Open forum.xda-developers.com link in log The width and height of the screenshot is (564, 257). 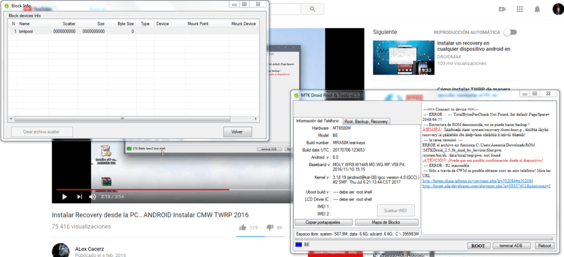point(486,186)
